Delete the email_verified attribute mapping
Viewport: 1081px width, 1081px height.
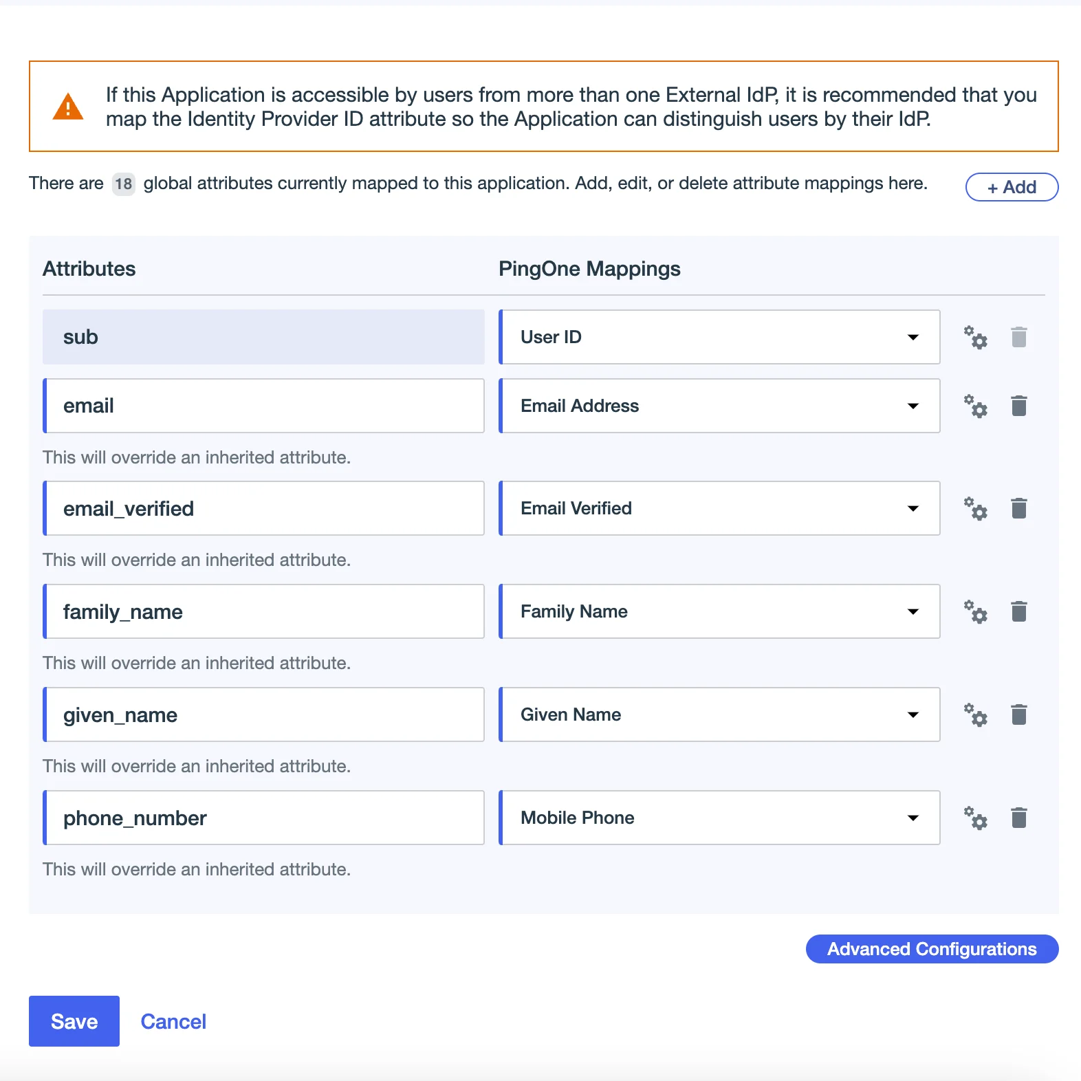(x=1019, y=509)
